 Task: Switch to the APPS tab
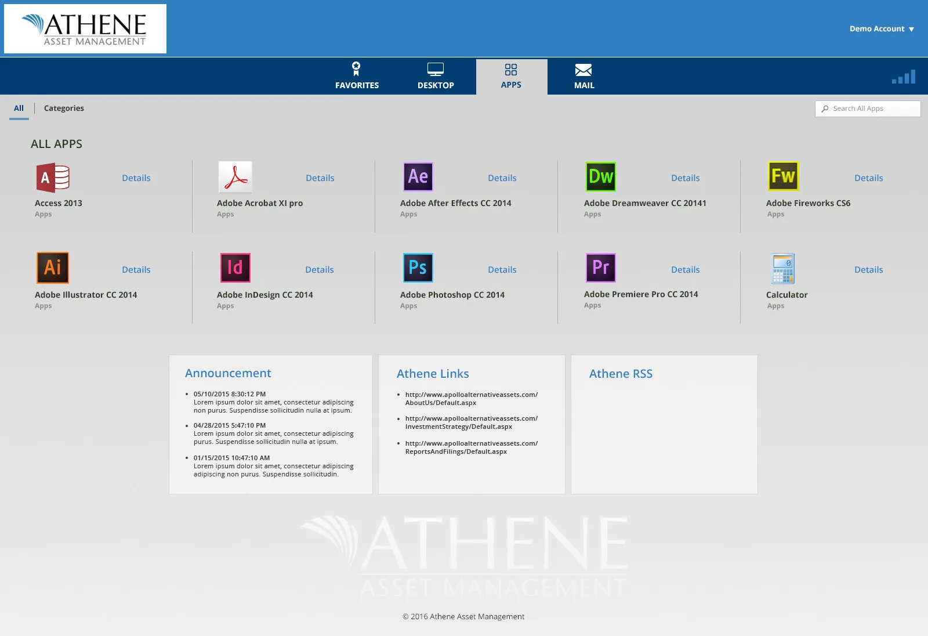click(x=511, y=77)
